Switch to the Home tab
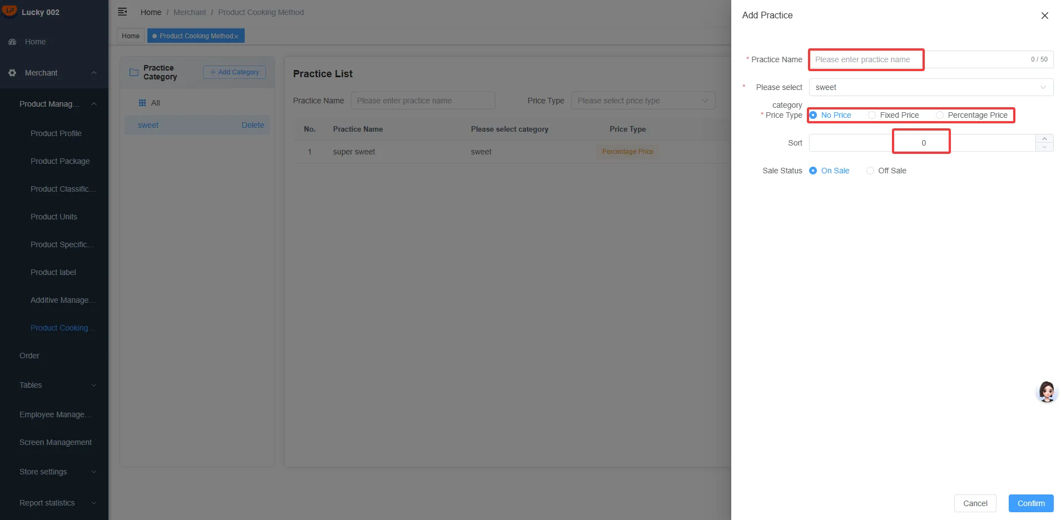Screen dimensions: 1061x520 (131, 36)
